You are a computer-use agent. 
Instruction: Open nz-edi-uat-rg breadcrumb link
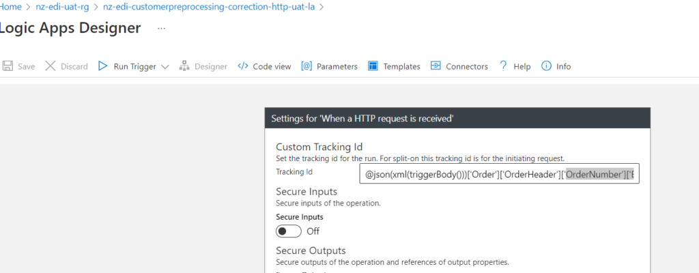click(x=62, y=7)
